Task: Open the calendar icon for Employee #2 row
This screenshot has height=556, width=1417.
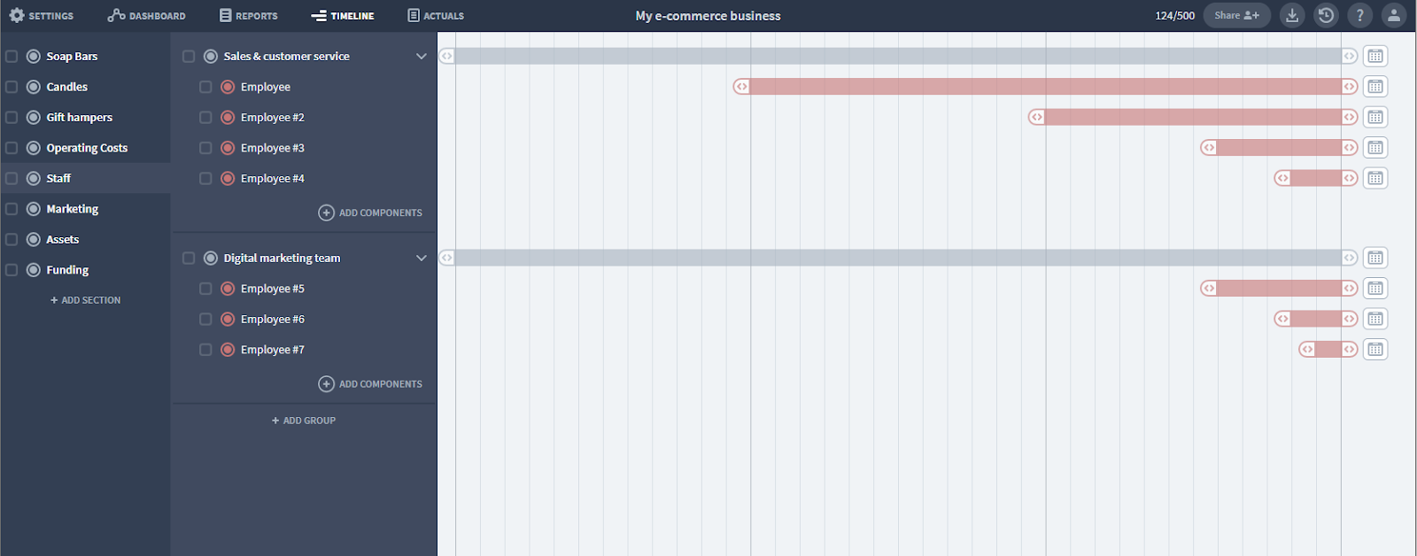Action: pyautogui.click(x=1375, y=117)
